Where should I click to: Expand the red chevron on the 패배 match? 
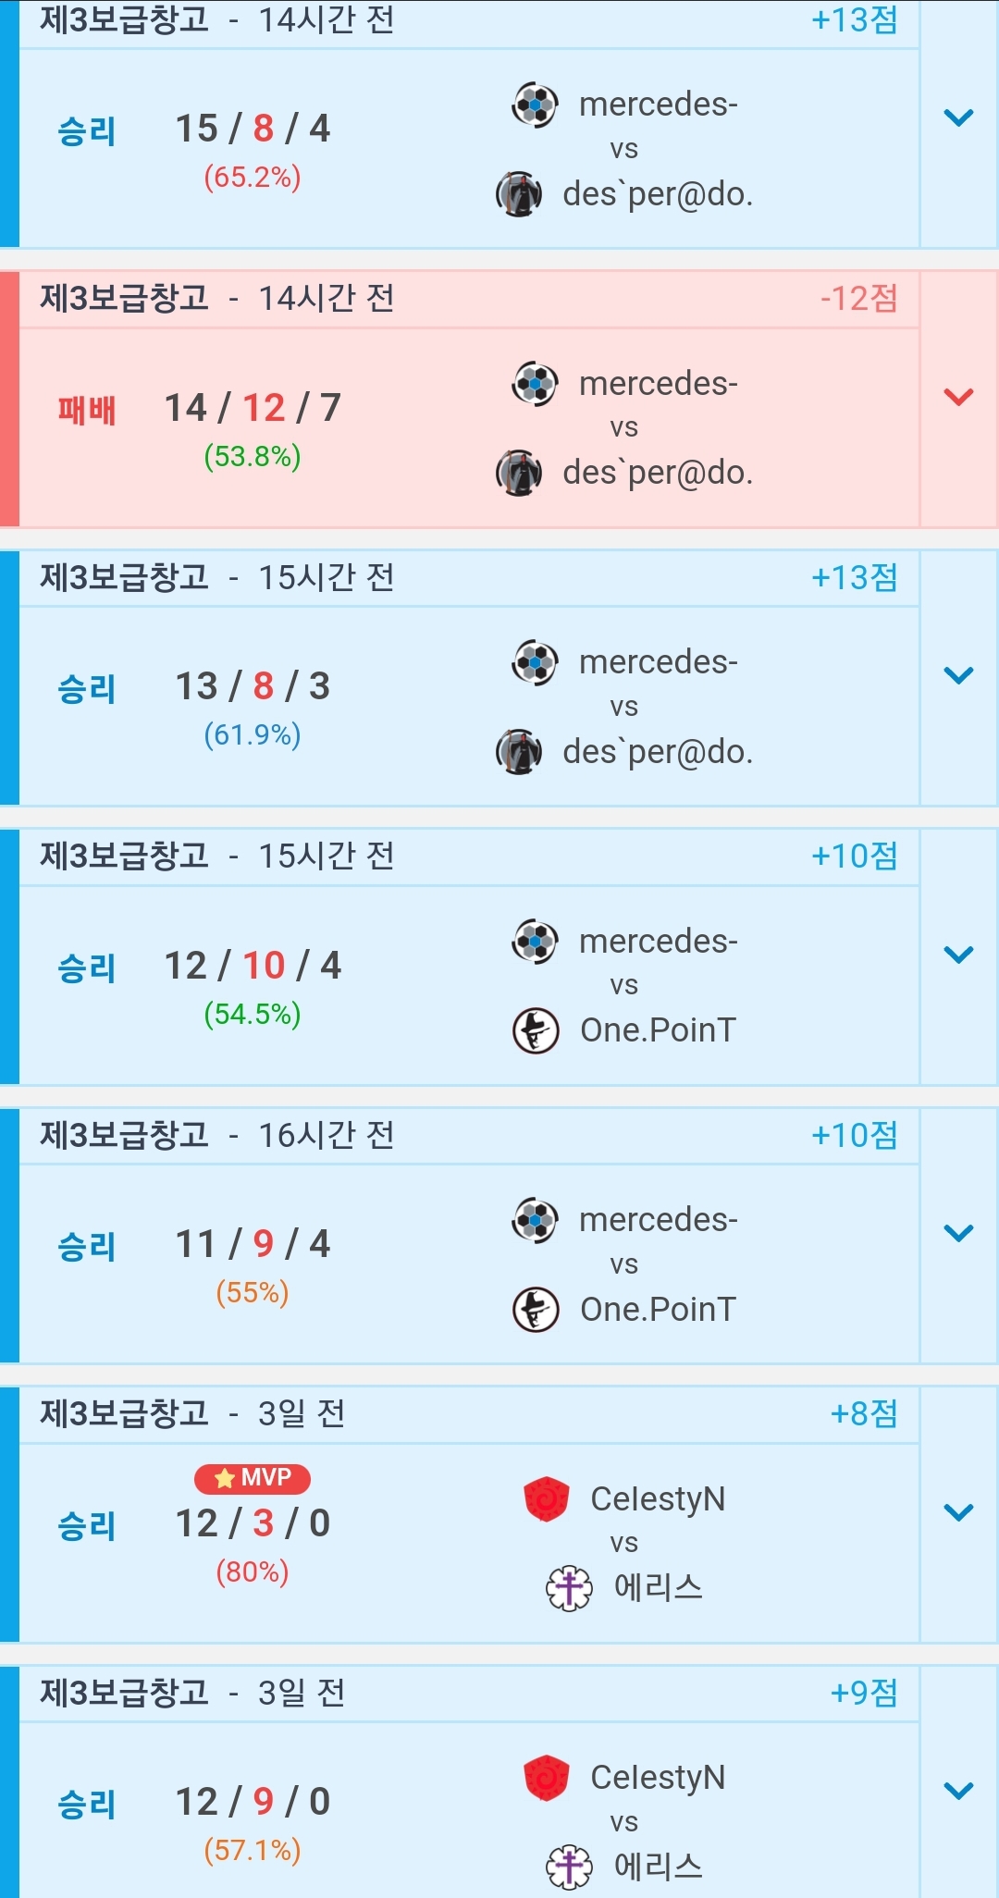coord(958,398)
